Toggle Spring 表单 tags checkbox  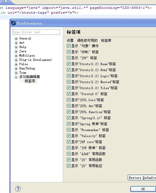[69, 124]
